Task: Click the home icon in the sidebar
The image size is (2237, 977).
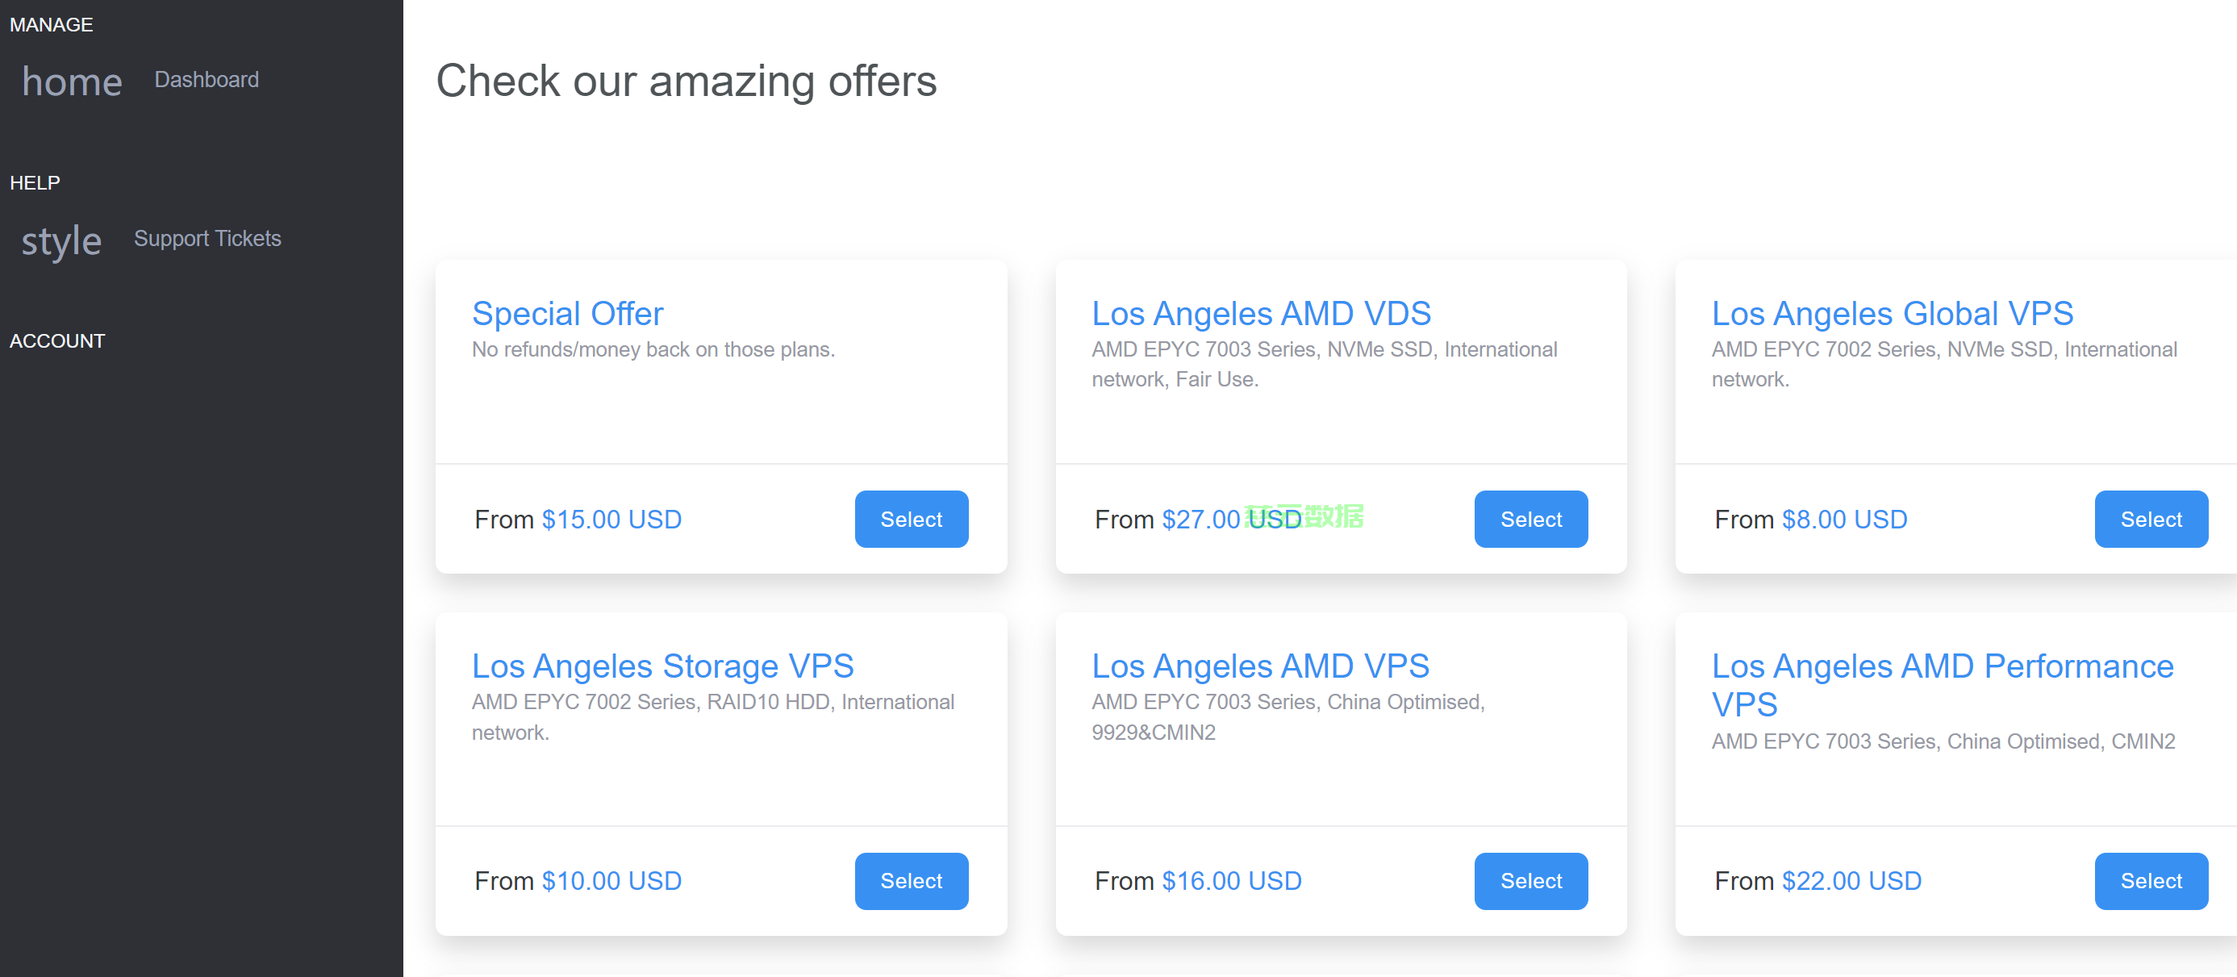Action: 72,81
